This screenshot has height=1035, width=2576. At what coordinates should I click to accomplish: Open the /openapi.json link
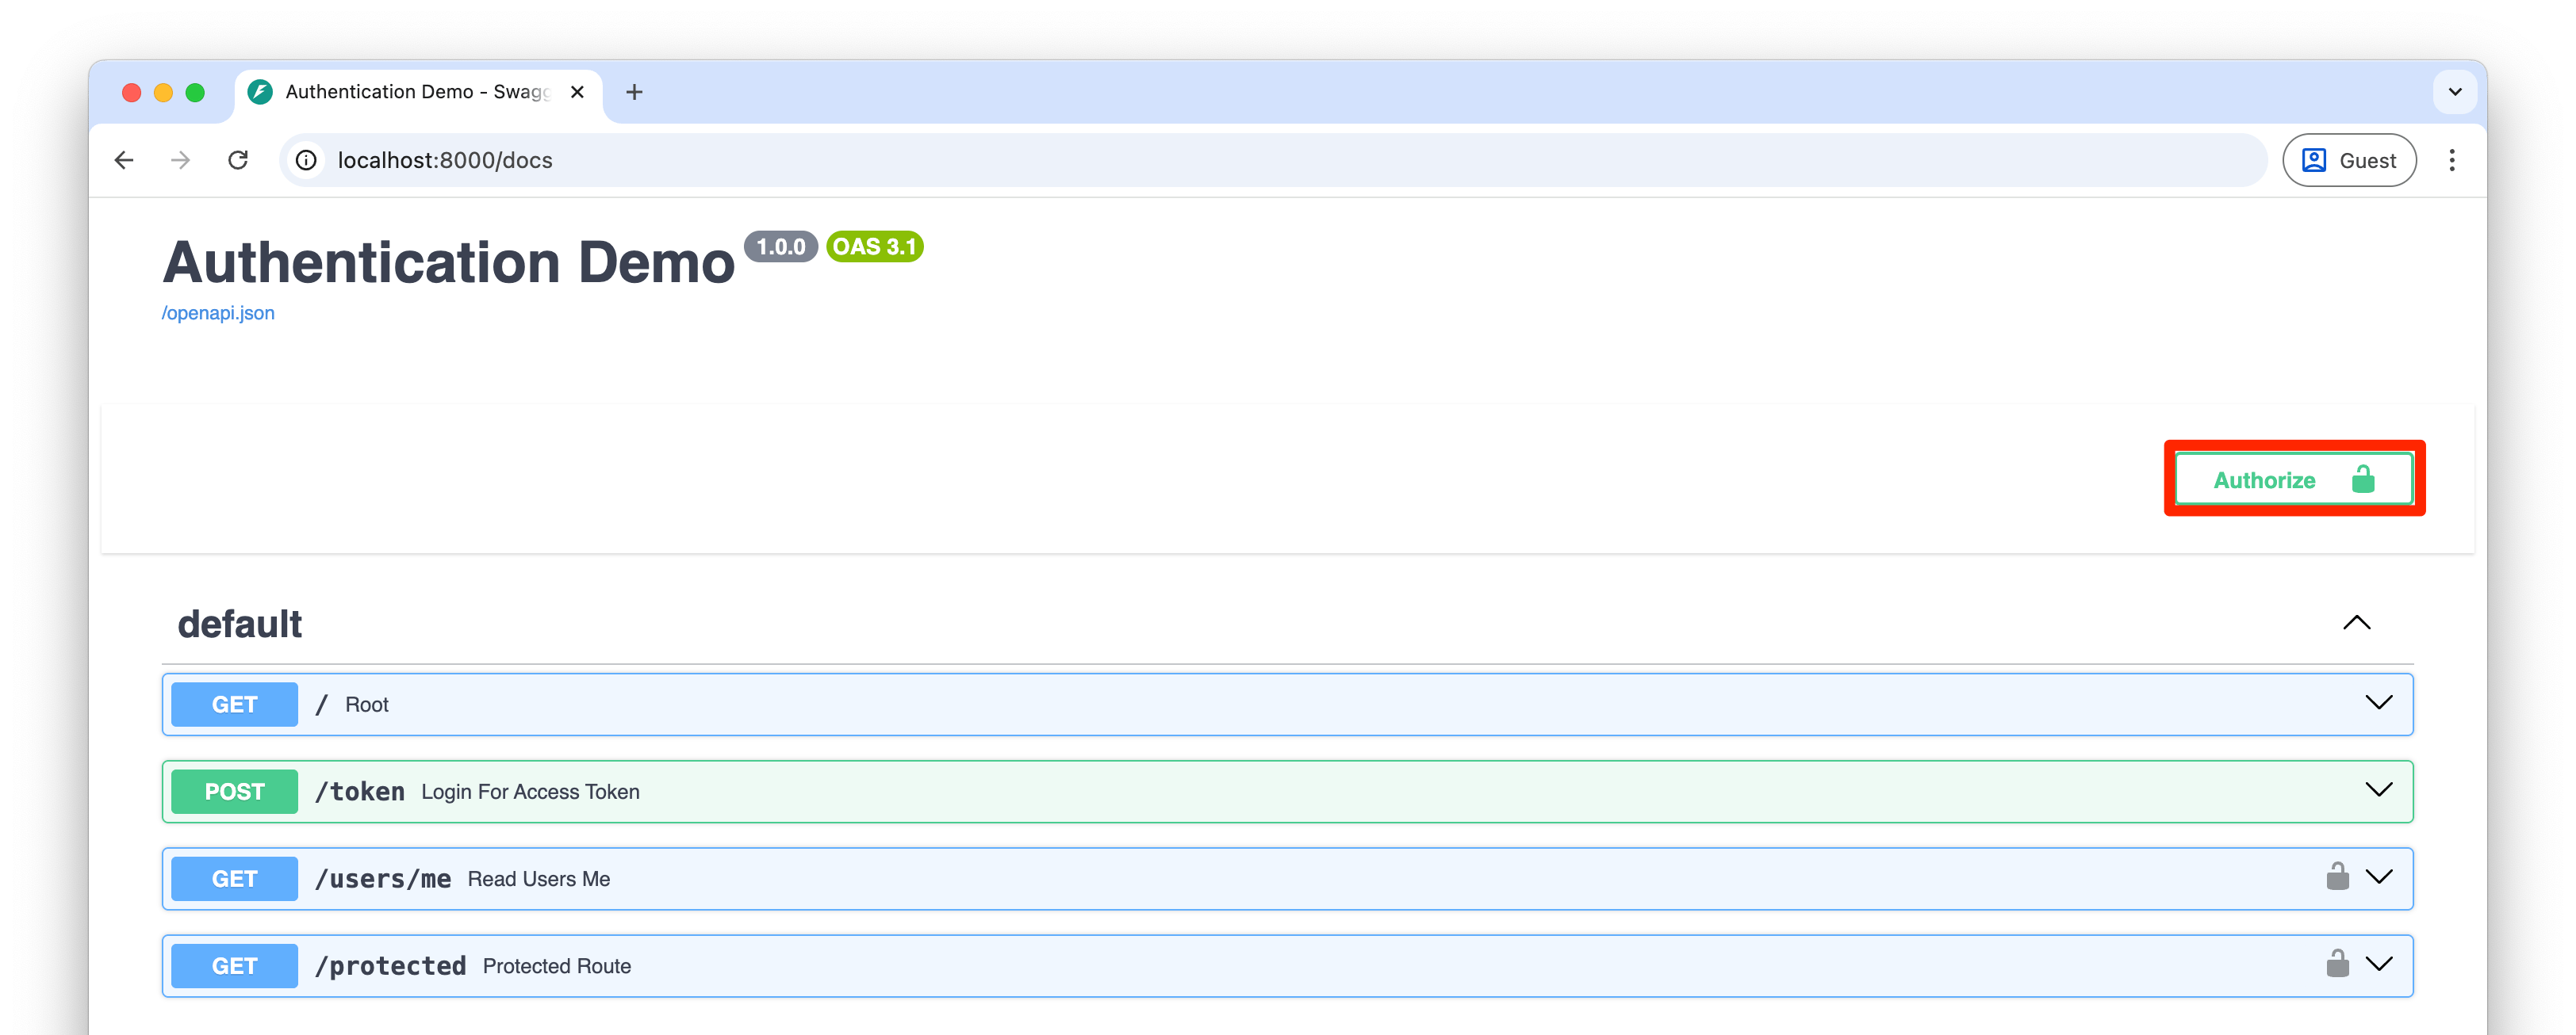tap(218, 313)
